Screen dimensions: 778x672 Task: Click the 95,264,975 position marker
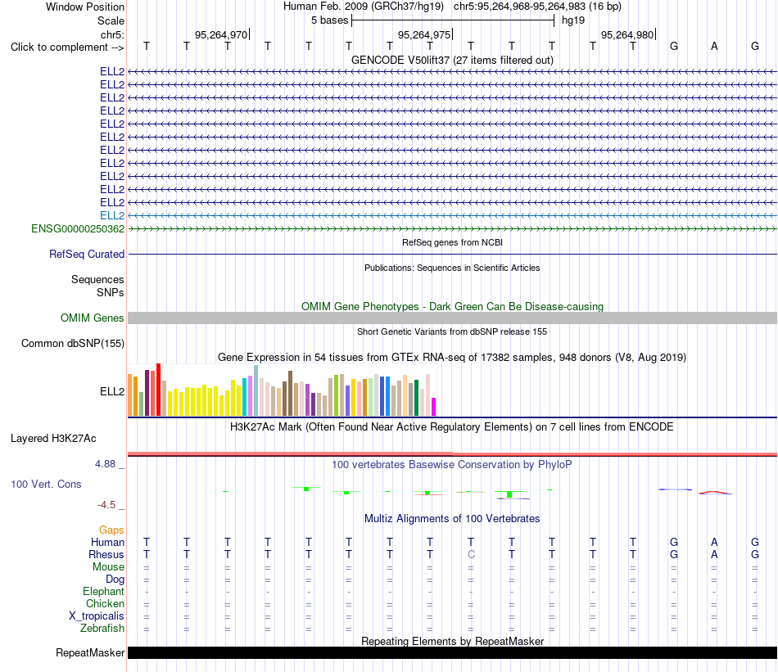424,34
